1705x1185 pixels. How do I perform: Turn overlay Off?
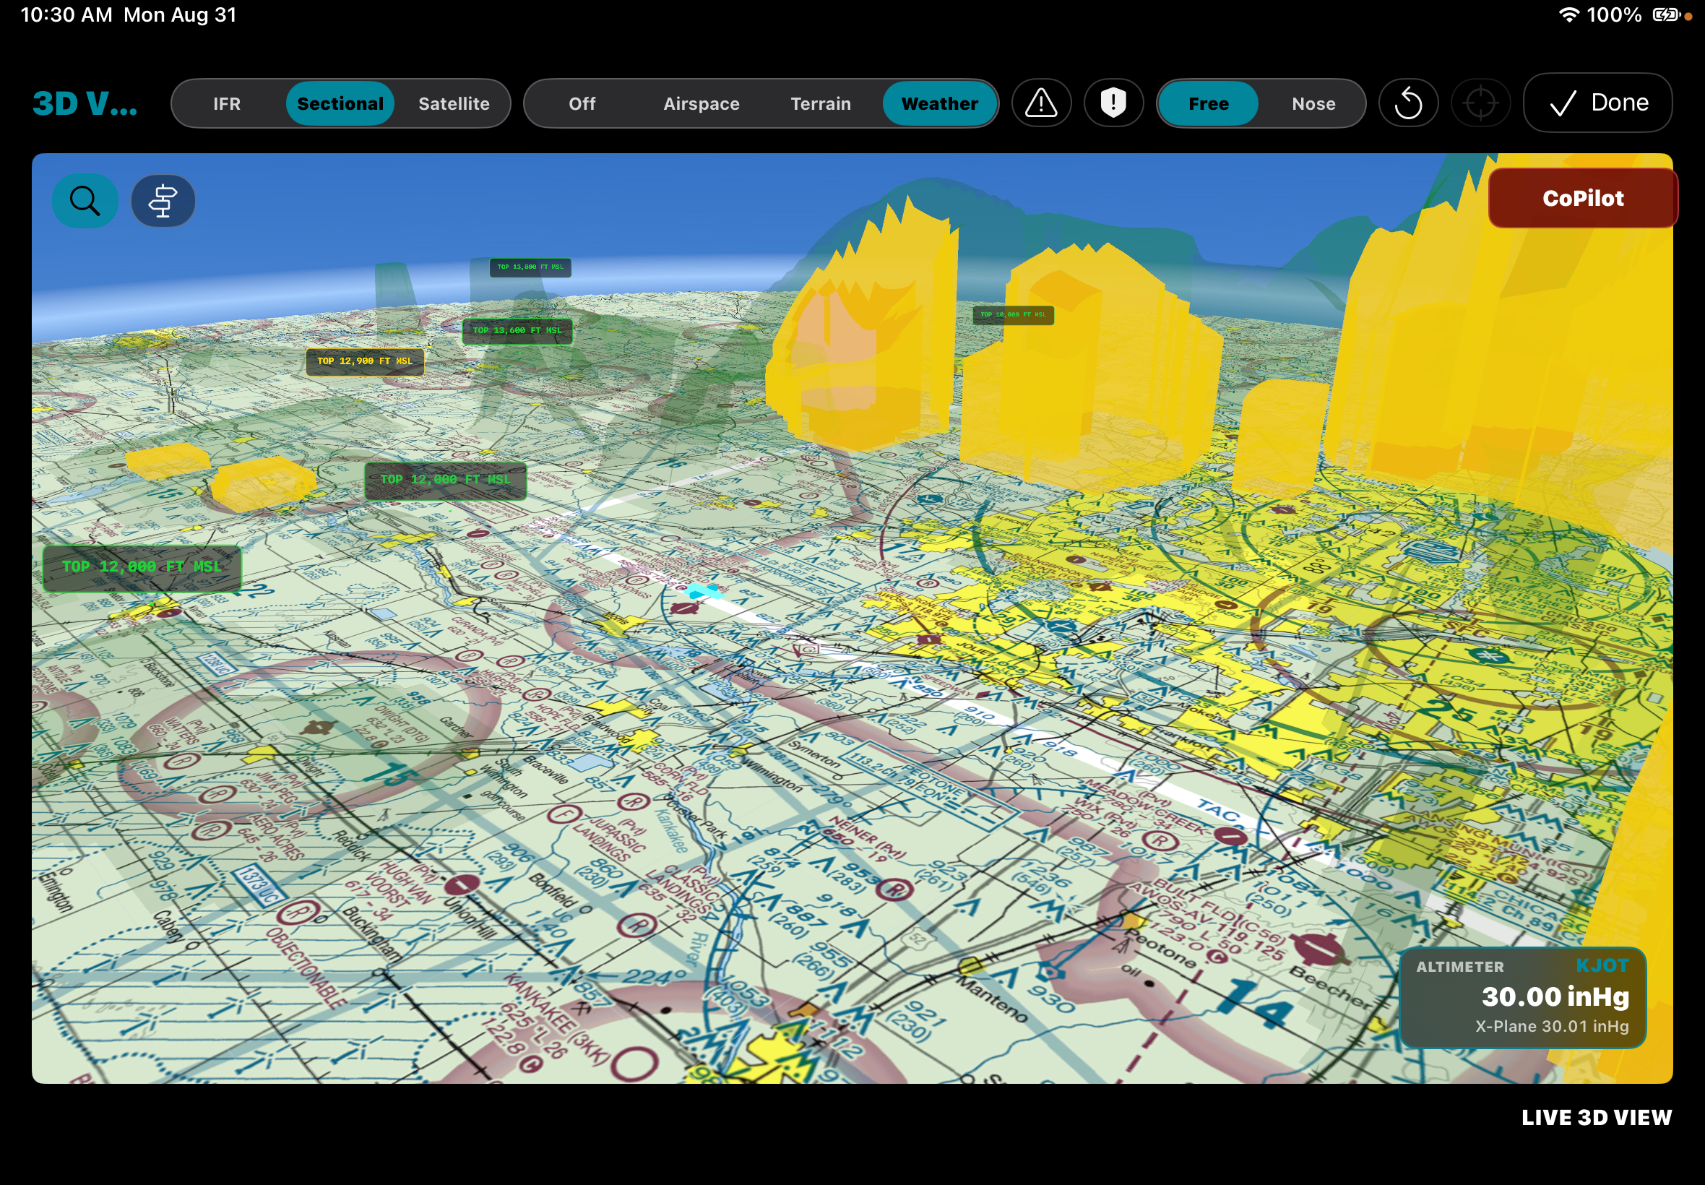(582, 103)
